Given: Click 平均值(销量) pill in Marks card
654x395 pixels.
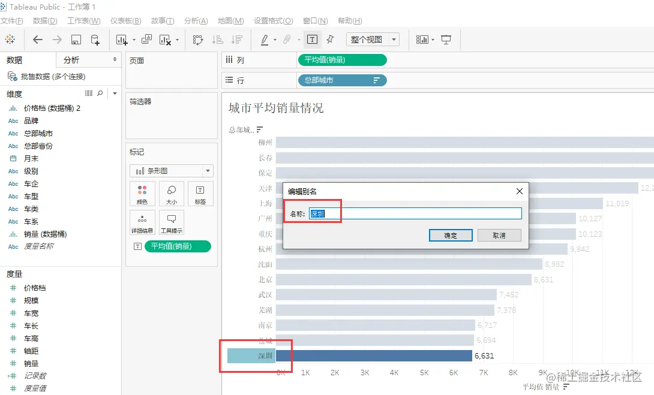Looking at the screenshot, I should 178,246.
